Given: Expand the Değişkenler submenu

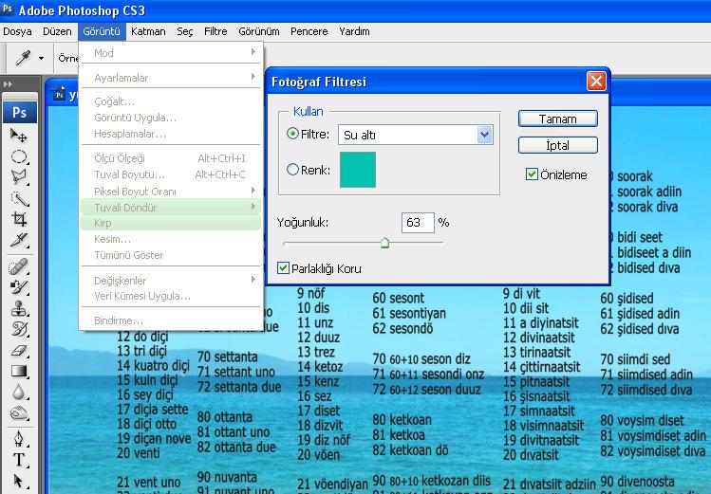Looking at the screenshot, I should coord(171,281).
